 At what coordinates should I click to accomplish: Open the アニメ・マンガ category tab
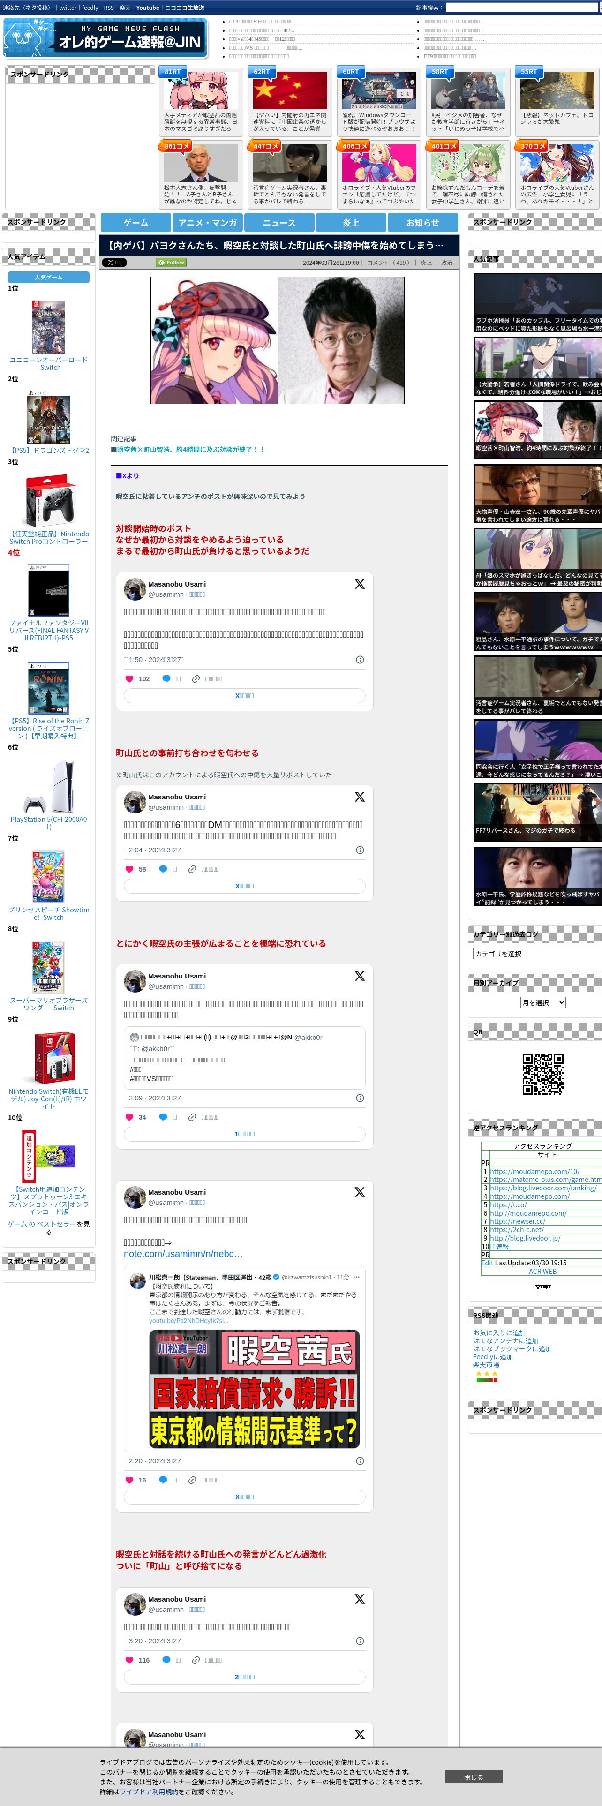point(207,222)
